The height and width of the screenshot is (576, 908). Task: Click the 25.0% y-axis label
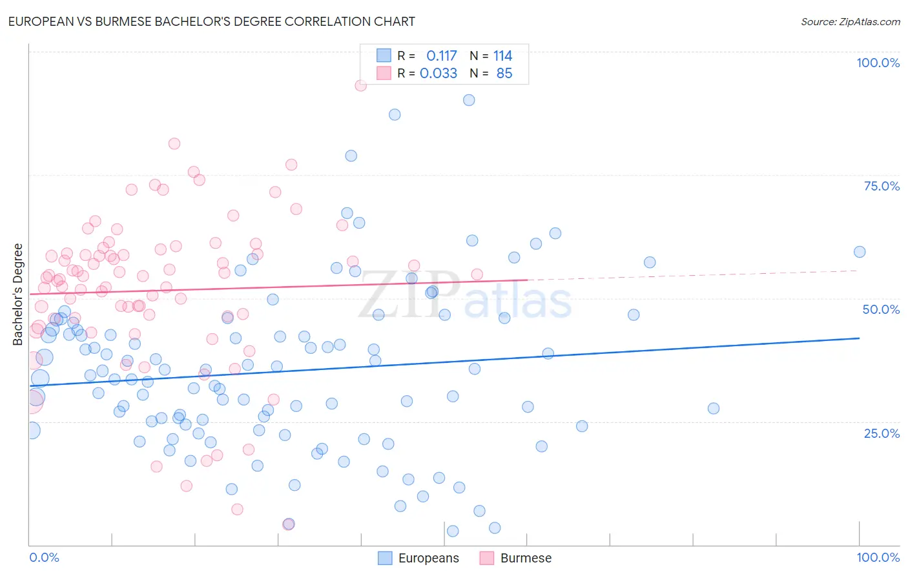click(x=882, y=433)
